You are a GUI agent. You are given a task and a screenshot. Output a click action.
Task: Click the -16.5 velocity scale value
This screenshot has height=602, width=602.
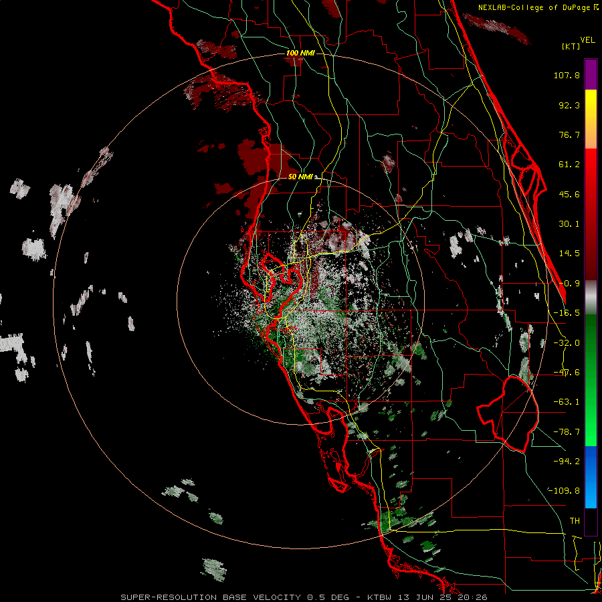(x=567, y=313)
